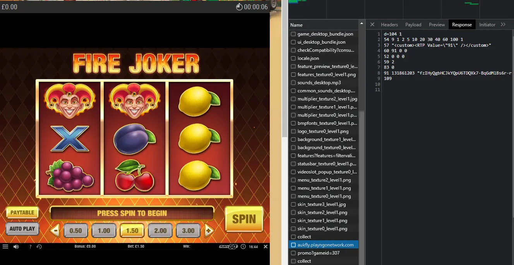Click file icon of features?features=filtervali row
Screen dimensions: 514x265
coord(293,156)
